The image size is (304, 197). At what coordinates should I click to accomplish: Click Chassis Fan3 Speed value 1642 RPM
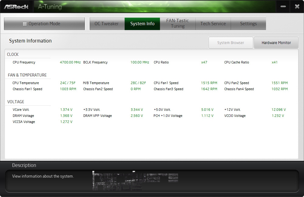tap(209, 89)
